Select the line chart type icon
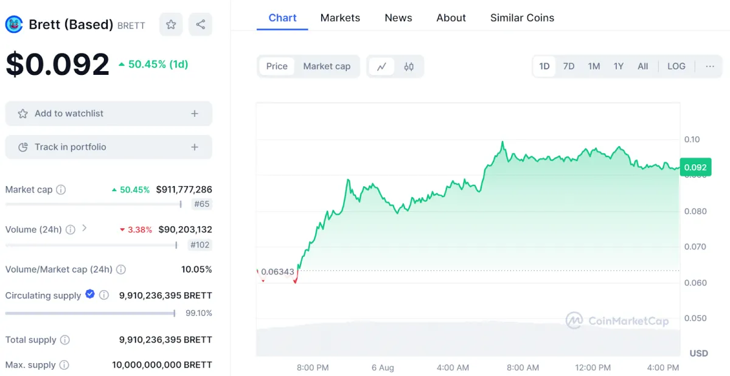Screen dimensions: 730x376 click(381, 66)
